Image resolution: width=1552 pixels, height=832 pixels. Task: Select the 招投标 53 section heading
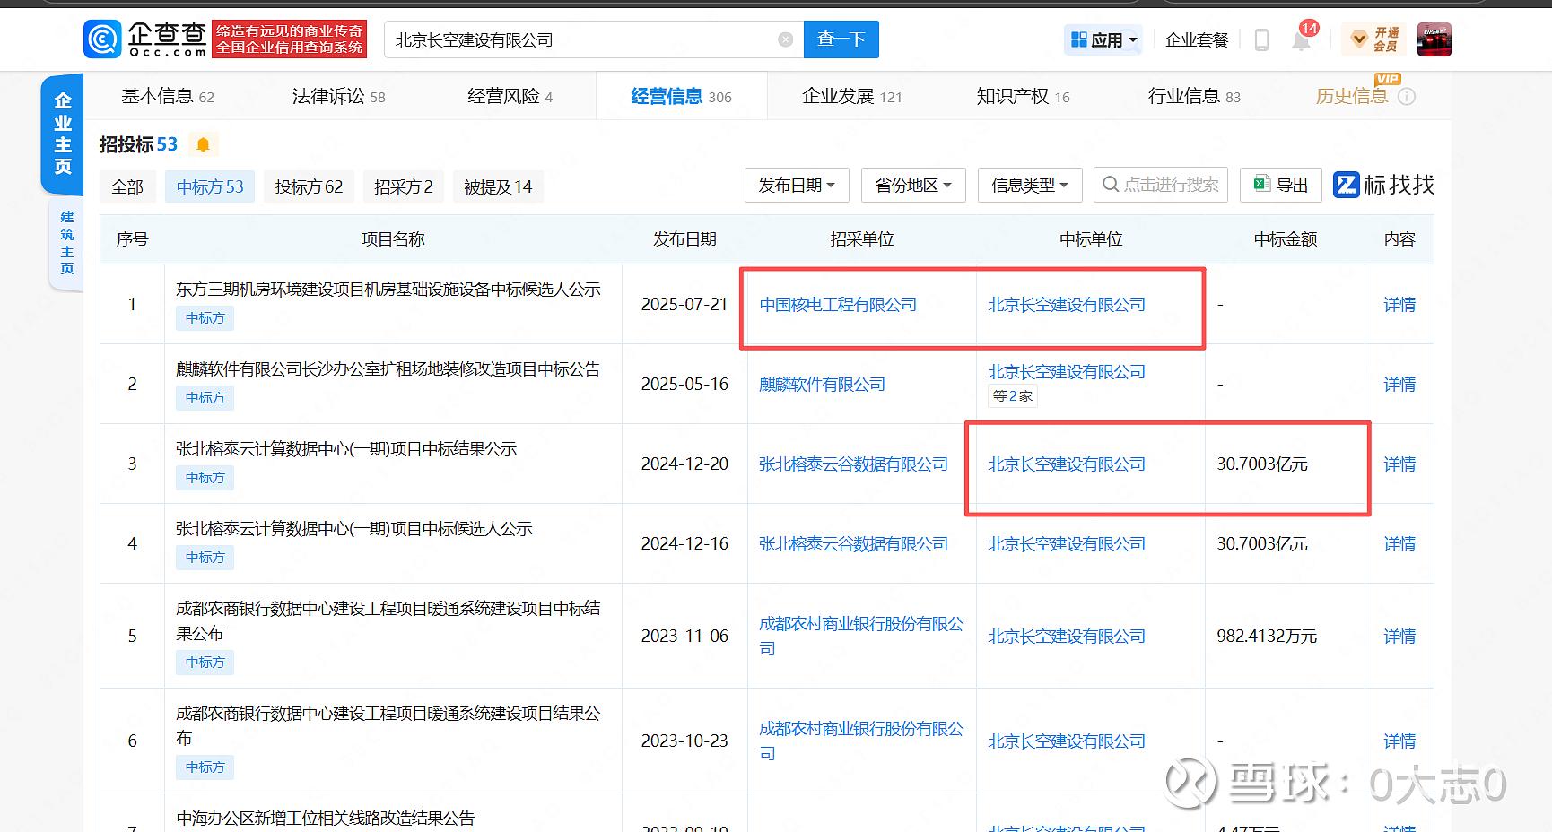(139, 144)
